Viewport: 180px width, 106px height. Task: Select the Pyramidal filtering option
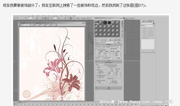click(98, 71)
